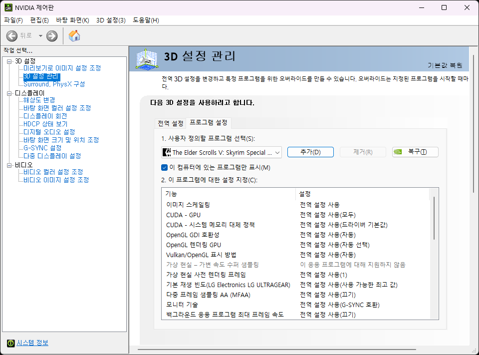Open the 편집(E) menu
The image size is (479, 355).
pos(39,20)
